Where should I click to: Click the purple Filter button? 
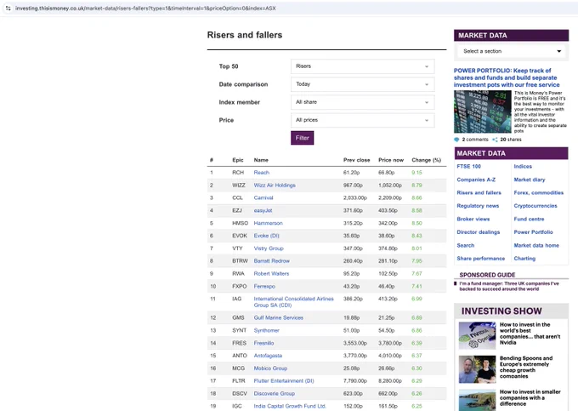point(303,138)
